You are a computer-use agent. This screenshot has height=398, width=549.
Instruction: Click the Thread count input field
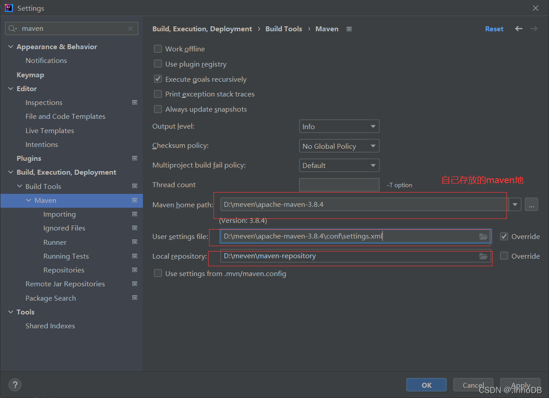[x=339, y=185]
